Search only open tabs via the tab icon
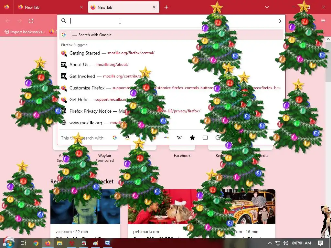Screen dimensions: 331x248 [205, 138]
